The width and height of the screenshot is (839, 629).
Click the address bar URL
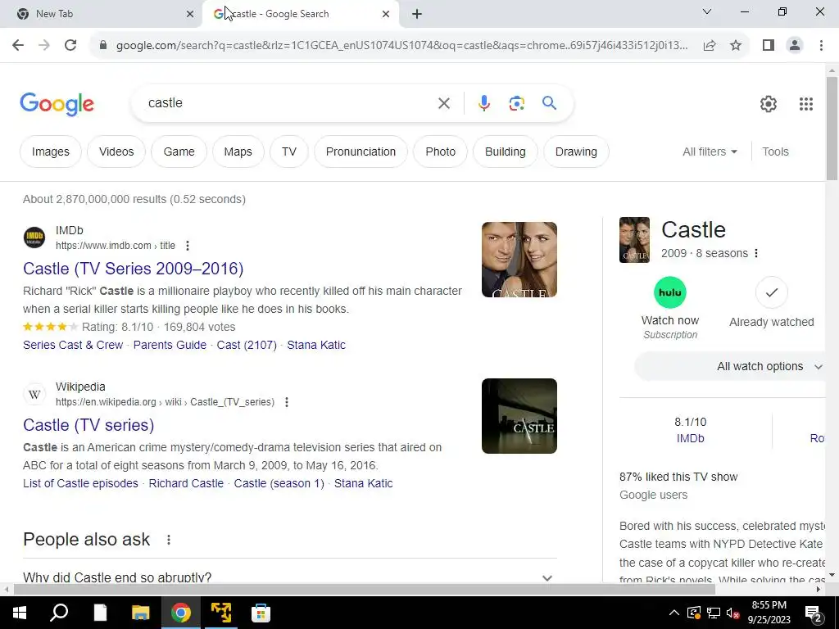401,46
